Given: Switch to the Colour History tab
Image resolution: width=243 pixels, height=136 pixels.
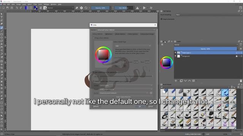Looking at the screenshot, I should 133,34.
